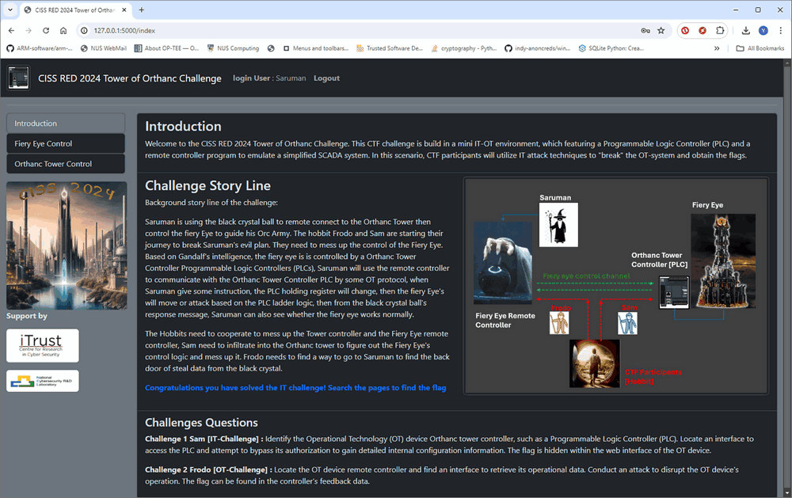Click the Fiery Eye tower image

[x=723, y=260]
